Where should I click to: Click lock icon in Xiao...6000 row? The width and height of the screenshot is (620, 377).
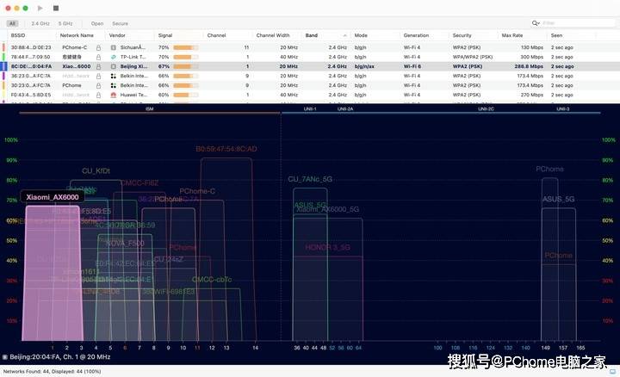tap(98, 66)
